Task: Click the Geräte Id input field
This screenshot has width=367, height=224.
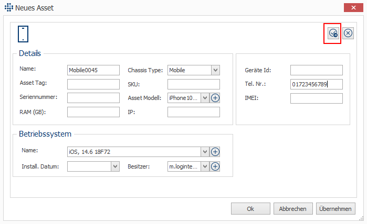Action: pos(317,70)
